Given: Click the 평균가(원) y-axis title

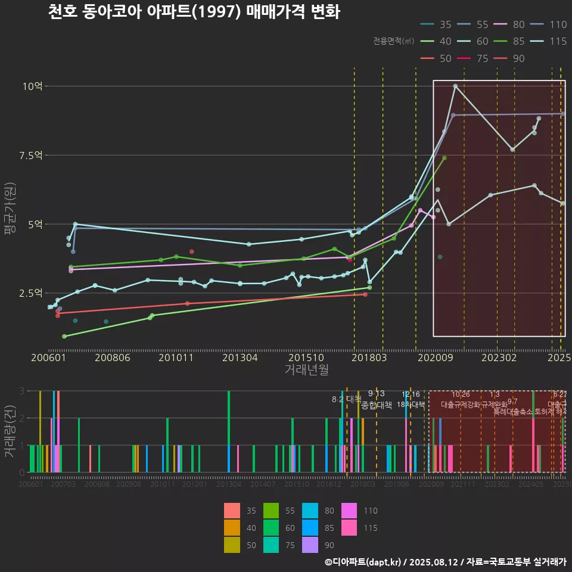Looking at the screenshot, I should [x=10, y=208].
